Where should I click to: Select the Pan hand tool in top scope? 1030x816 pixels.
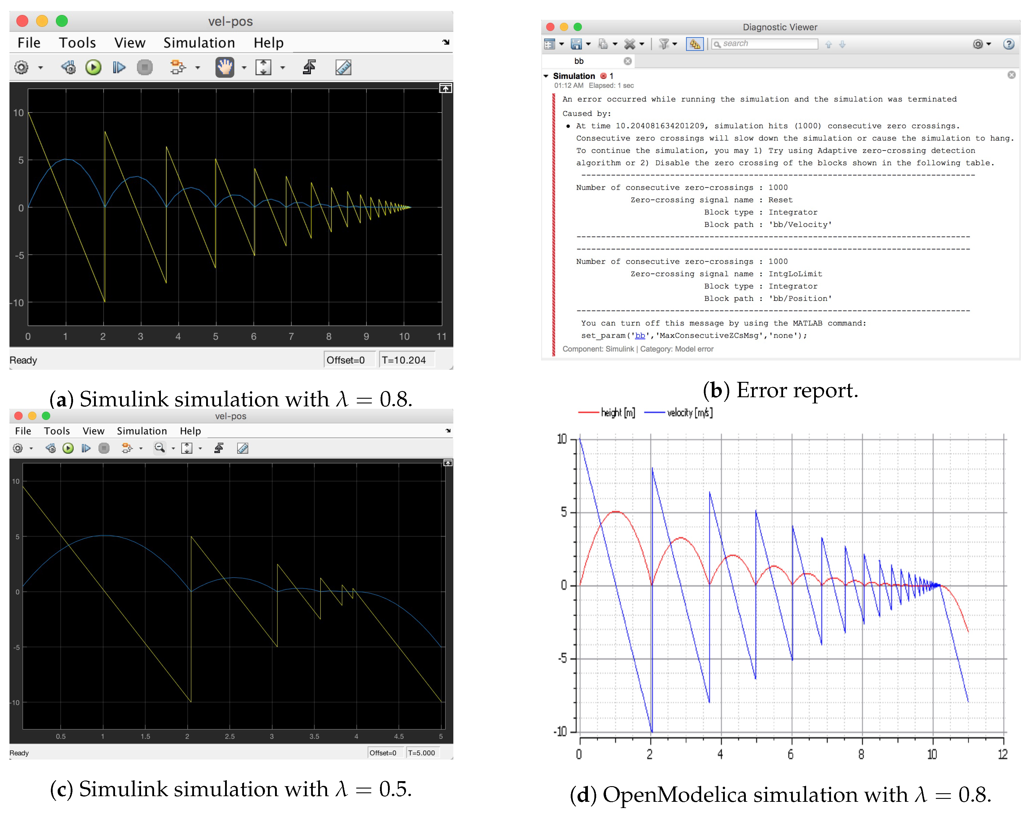pos(224,67)
